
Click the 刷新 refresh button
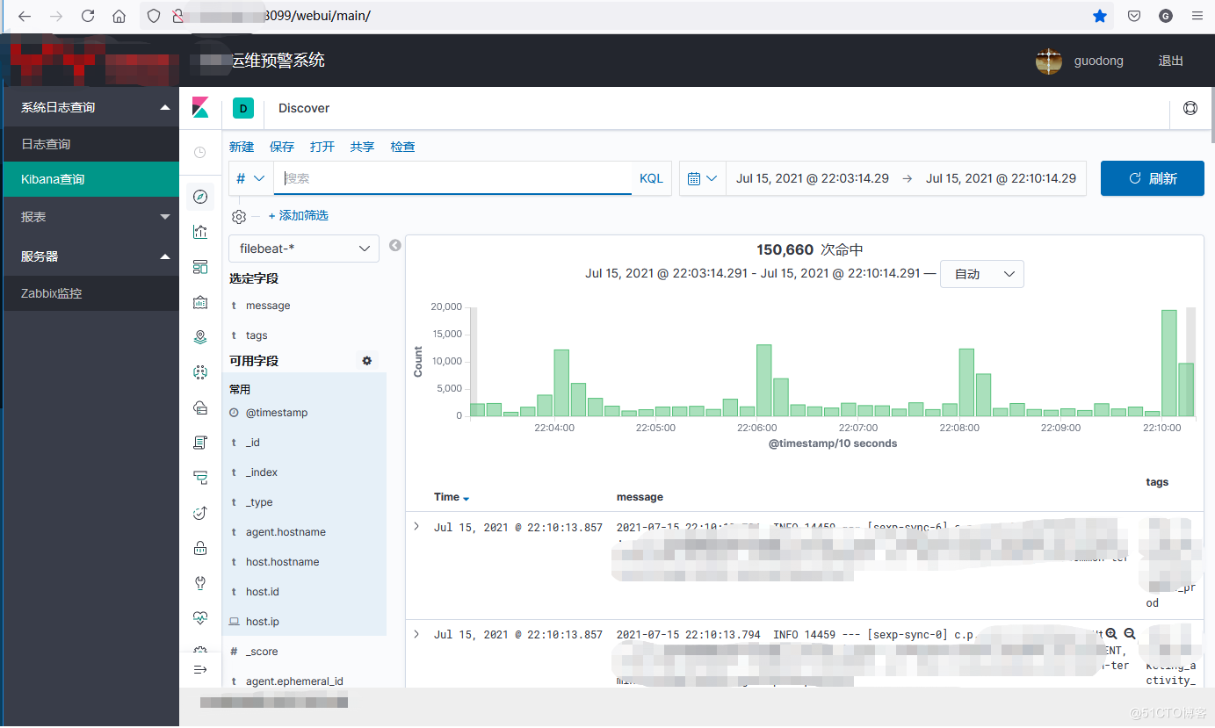click(1152, 177)
